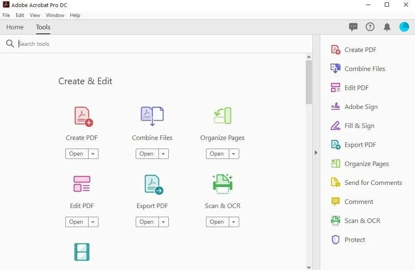Click the 'Send for Comments' text in the sidebar
Viewport: 415px width, 270px height.
(373, 182)
